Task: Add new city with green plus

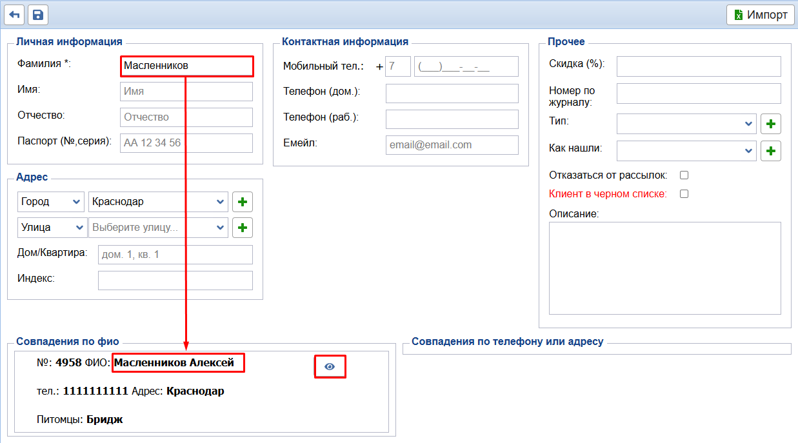Action: tap(243, 202)
